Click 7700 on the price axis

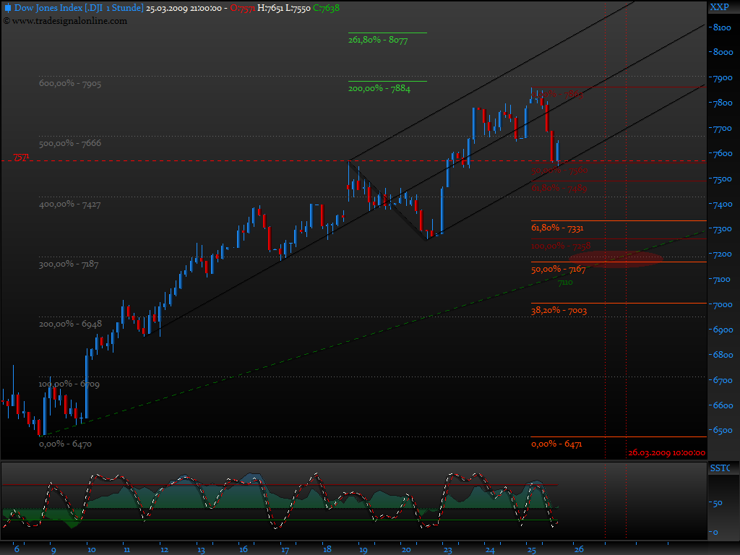click(723, 129)
